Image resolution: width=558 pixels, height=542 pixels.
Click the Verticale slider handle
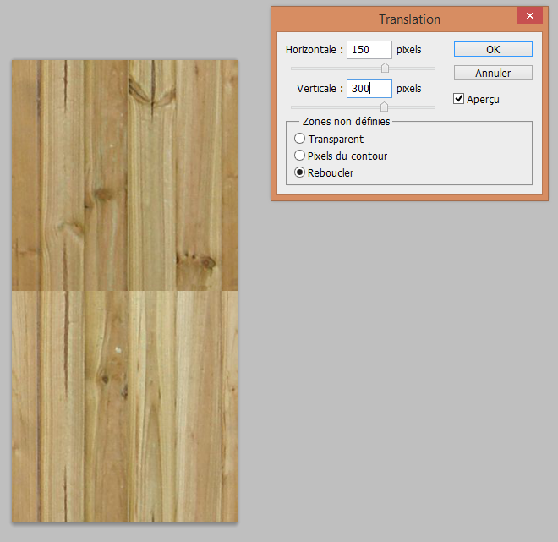pyautogui.click(x=384, y=107)
